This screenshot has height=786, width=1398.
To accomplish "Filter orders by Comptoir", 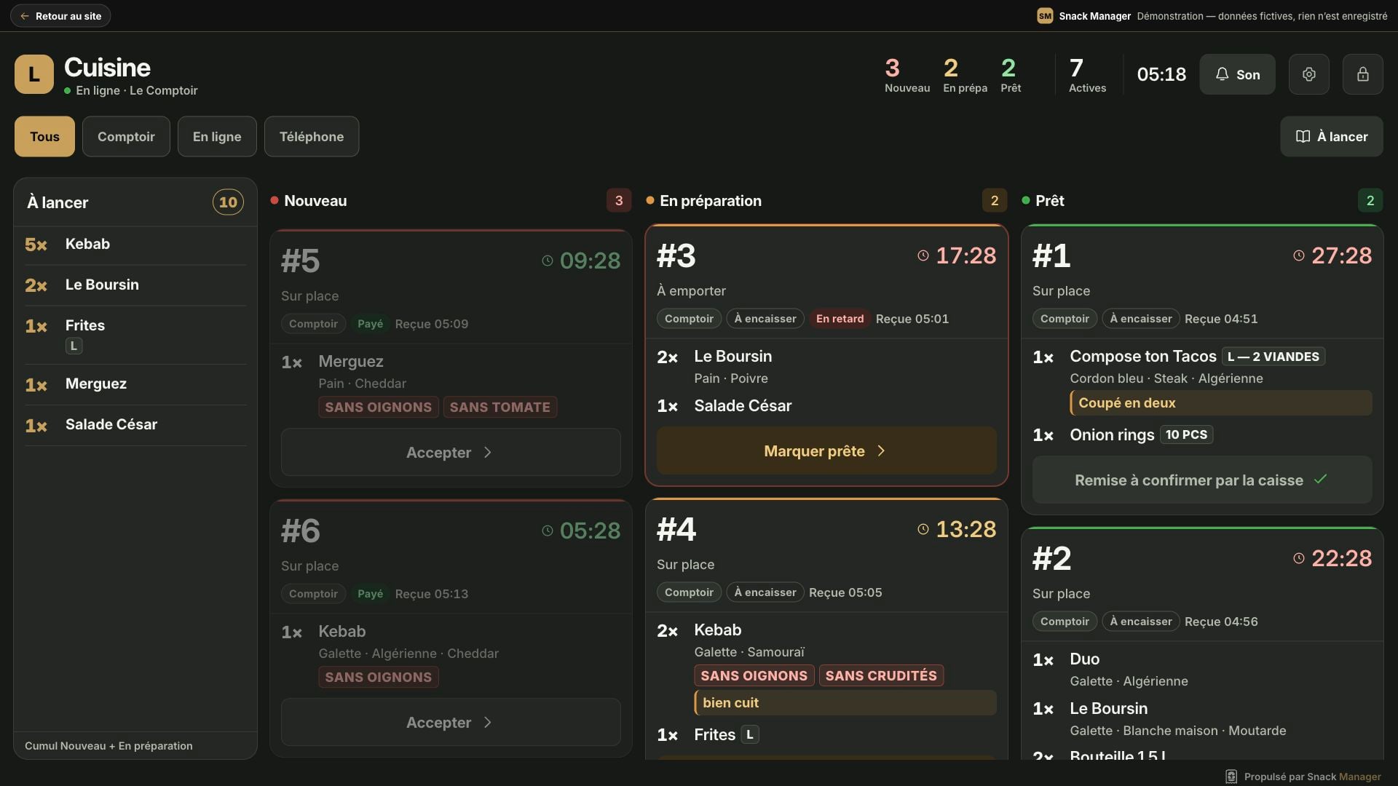I will 126,136.
